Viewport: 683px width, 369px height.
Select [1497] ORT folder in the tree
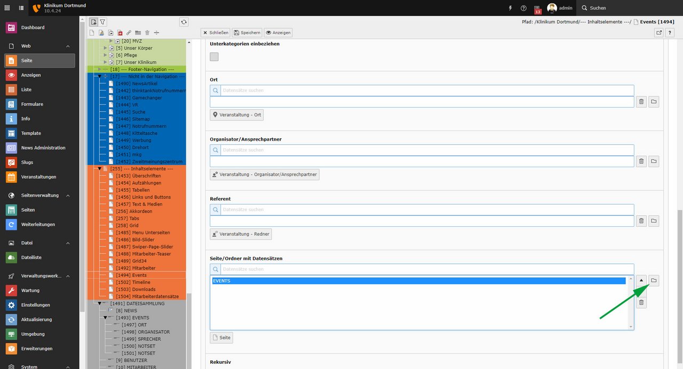[134, 325]
